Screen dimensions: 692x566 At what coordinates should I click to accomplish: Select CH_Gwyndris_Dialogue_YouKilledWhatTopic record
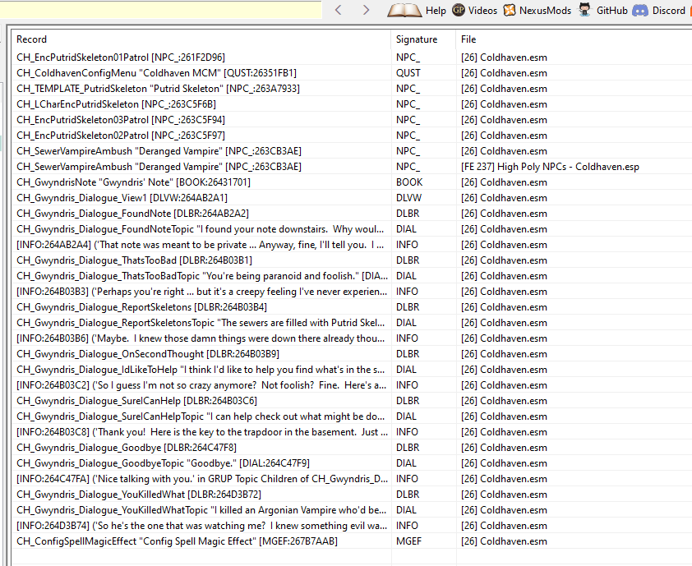click(201, 510)
